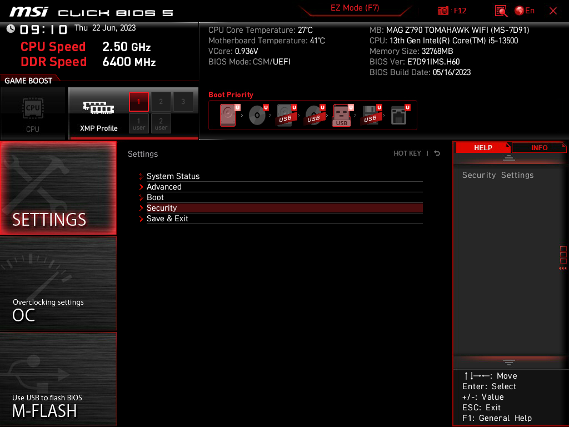Viewport: 569px width, 427px height.
Task: Enable XMP profile 1
Action: click(138, 102)
